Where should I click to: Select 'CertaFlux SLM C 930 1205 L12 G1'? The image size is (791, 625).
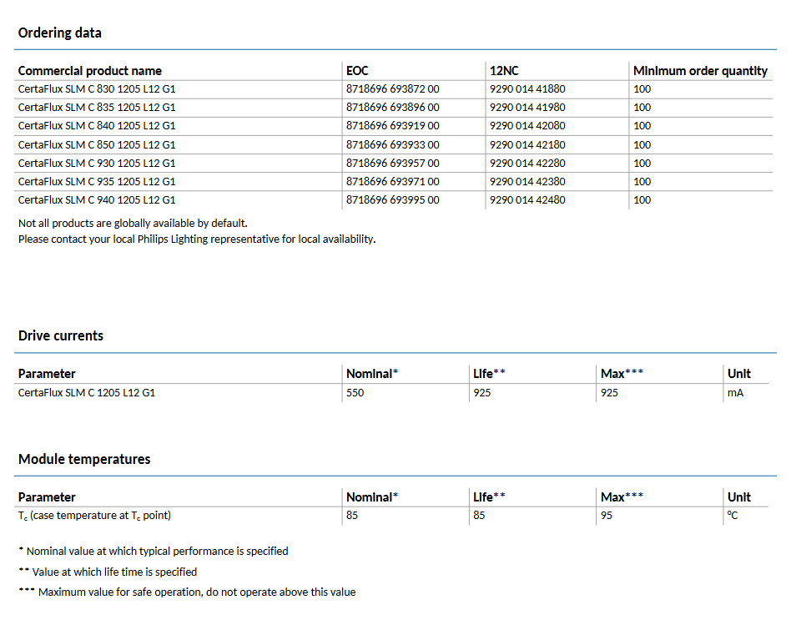(97, 164)
